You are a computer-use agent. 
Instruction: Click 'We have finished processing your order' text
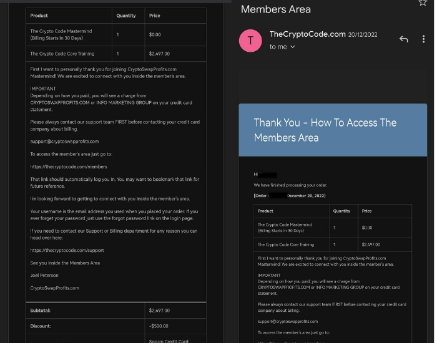(x=290, y=185)
